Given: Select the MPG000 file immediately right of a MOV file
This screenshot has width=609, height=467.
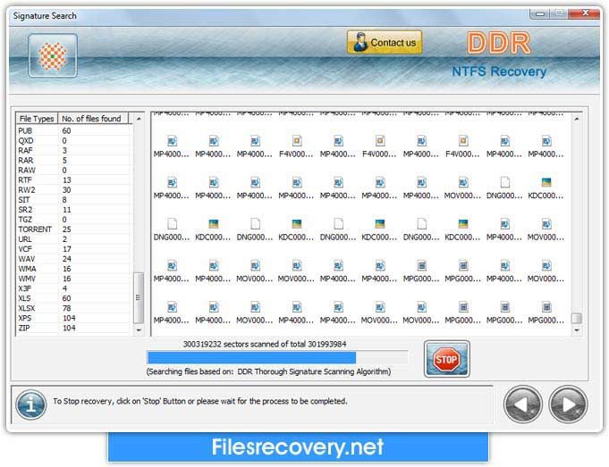Looking at the screenshot, I should pos(462,312).
